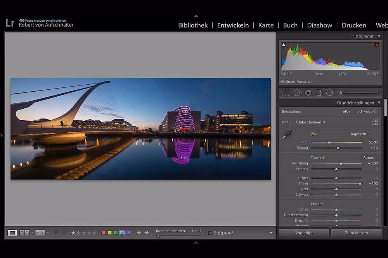Open the Adobe Standard profile dropdown
This screenshot has height=258, width=388.
[x=310, y=122]
